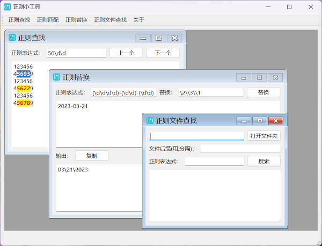Open the 正则替换 menu item

(76, 20)
